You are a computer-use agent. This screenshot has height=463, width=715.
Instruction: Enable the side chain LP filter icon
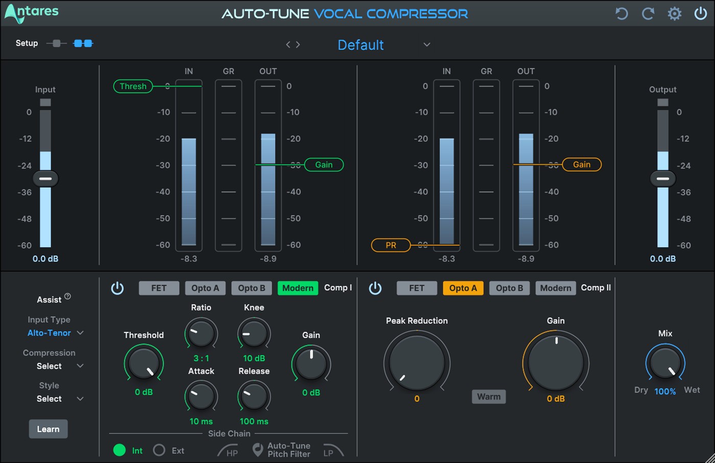(333, 450)
